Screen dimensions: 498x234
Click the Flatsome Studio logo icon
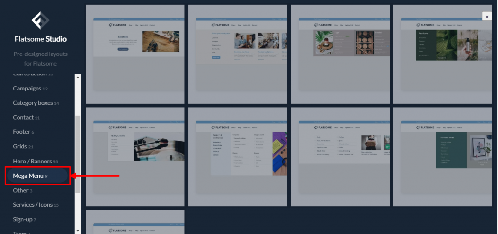coord(40,20)
